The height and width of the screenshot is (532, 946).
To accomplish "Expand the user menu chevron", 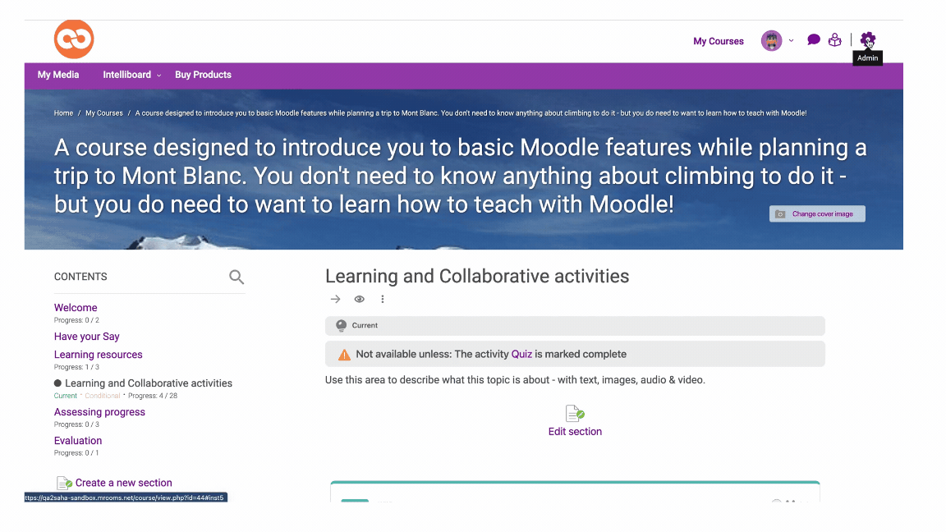I will [791, 41].
